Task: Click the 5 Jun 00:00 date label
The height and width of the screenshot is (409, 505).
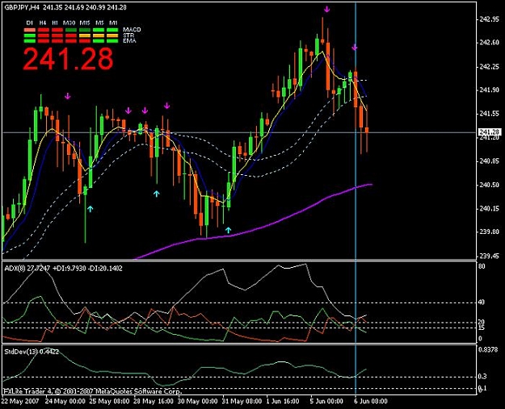Action: click(326, 401)
